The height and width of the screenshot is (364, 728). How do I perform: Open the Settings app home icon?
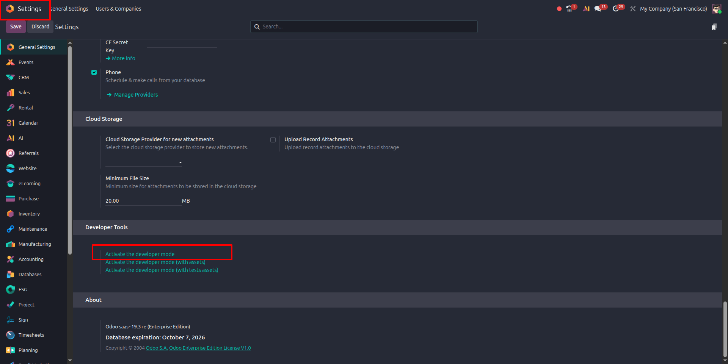point(10,9)
